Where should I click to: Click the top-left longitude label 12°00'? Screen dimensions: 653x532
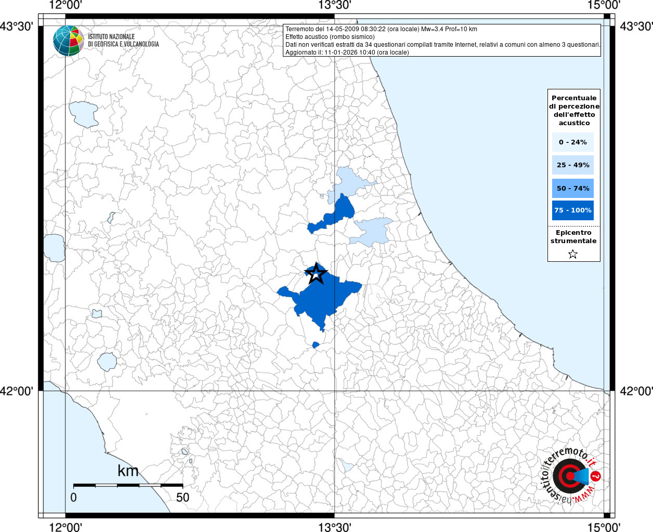(66, 5)
